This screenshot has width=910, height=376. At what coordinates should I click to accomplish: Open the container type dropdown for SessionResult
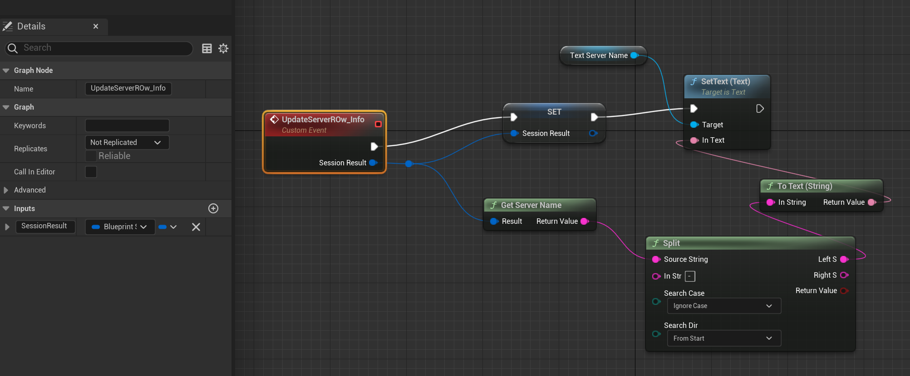tap(167, 227)
